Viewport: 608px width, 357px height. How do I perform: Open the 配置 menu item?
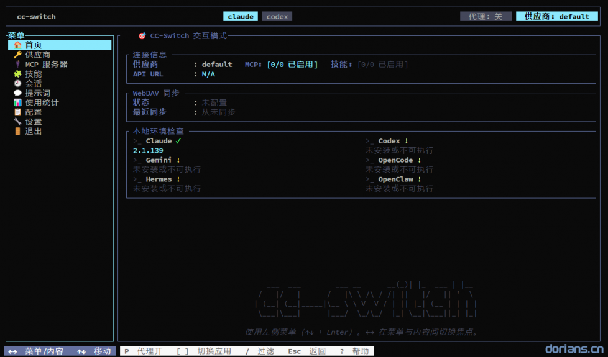(60, 112)
